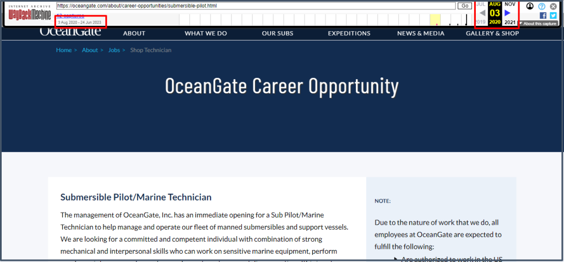This screenshot has width=564, height=262.
Task: Open the WHAT WE DO menu
Action: point(206,34)
